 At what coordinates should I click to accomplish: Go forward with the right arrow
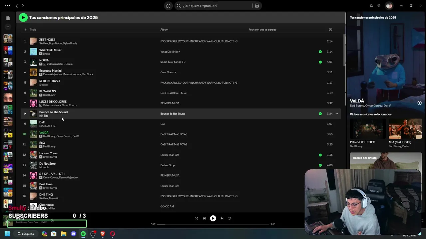coord(23,6)
